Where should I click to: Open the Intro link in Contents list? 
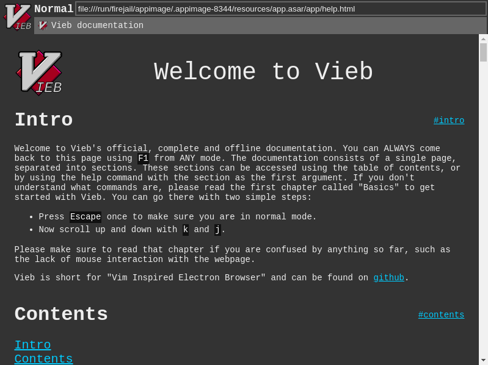pos(33,345)
